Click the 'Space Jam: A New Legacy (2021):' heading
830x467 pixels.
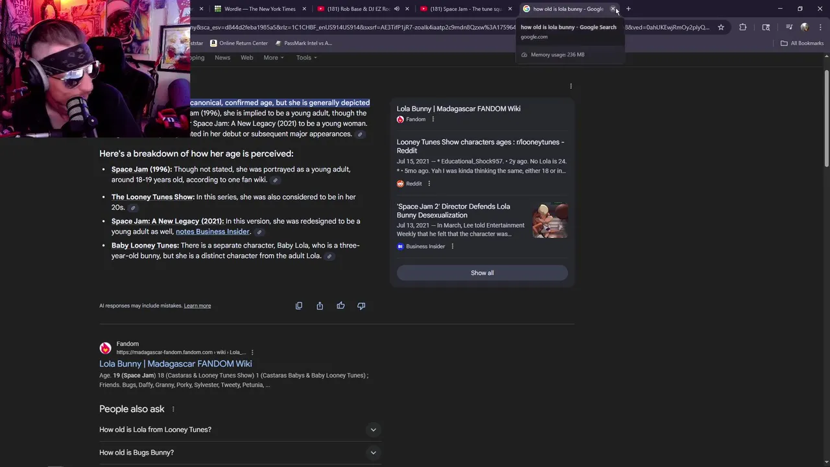point(167,221)
